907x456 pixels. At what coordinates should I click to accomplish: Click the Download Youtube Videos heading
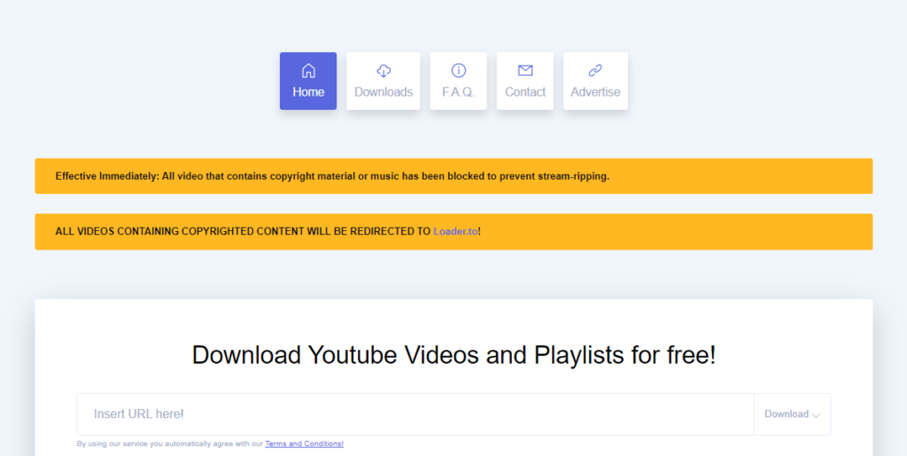tap(453, 355)
